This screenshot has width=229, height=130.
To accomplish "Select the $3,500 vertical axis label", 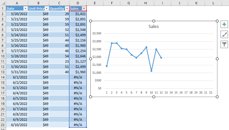I will point(97,34).
